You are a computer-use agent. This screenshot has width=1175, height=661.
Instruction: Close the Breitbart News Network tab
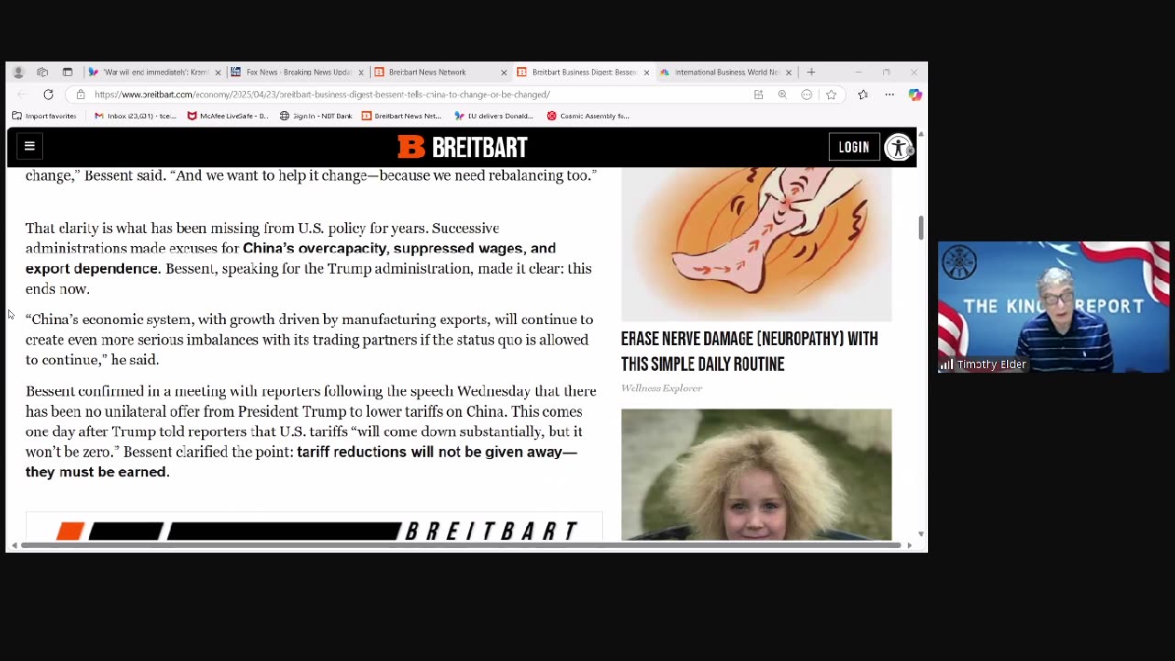coord(503,73)
